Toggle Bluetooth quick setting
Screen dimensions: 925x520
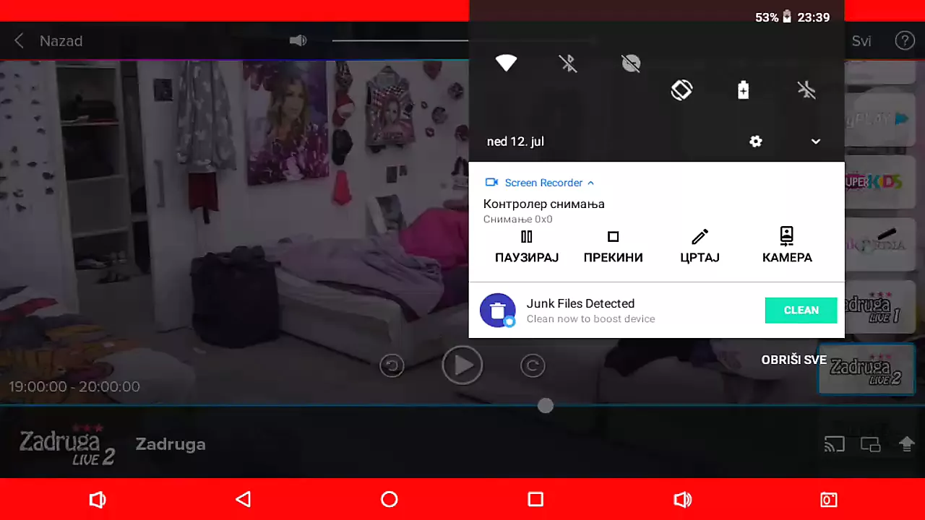pyautogui.click(x=569, y=64)
